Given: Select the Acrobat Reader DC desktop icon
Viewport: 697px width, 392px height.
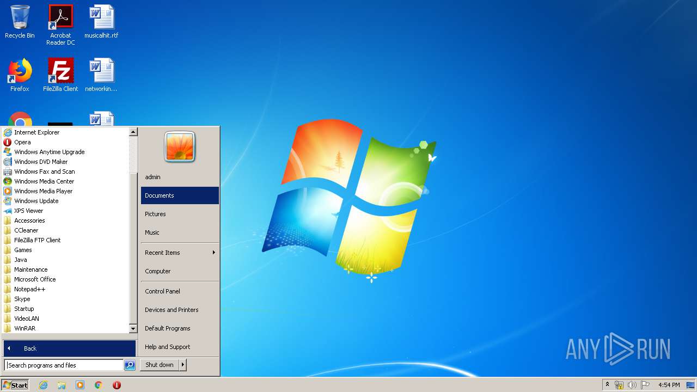Looking at the screenshot, I should tap(60, 25).
